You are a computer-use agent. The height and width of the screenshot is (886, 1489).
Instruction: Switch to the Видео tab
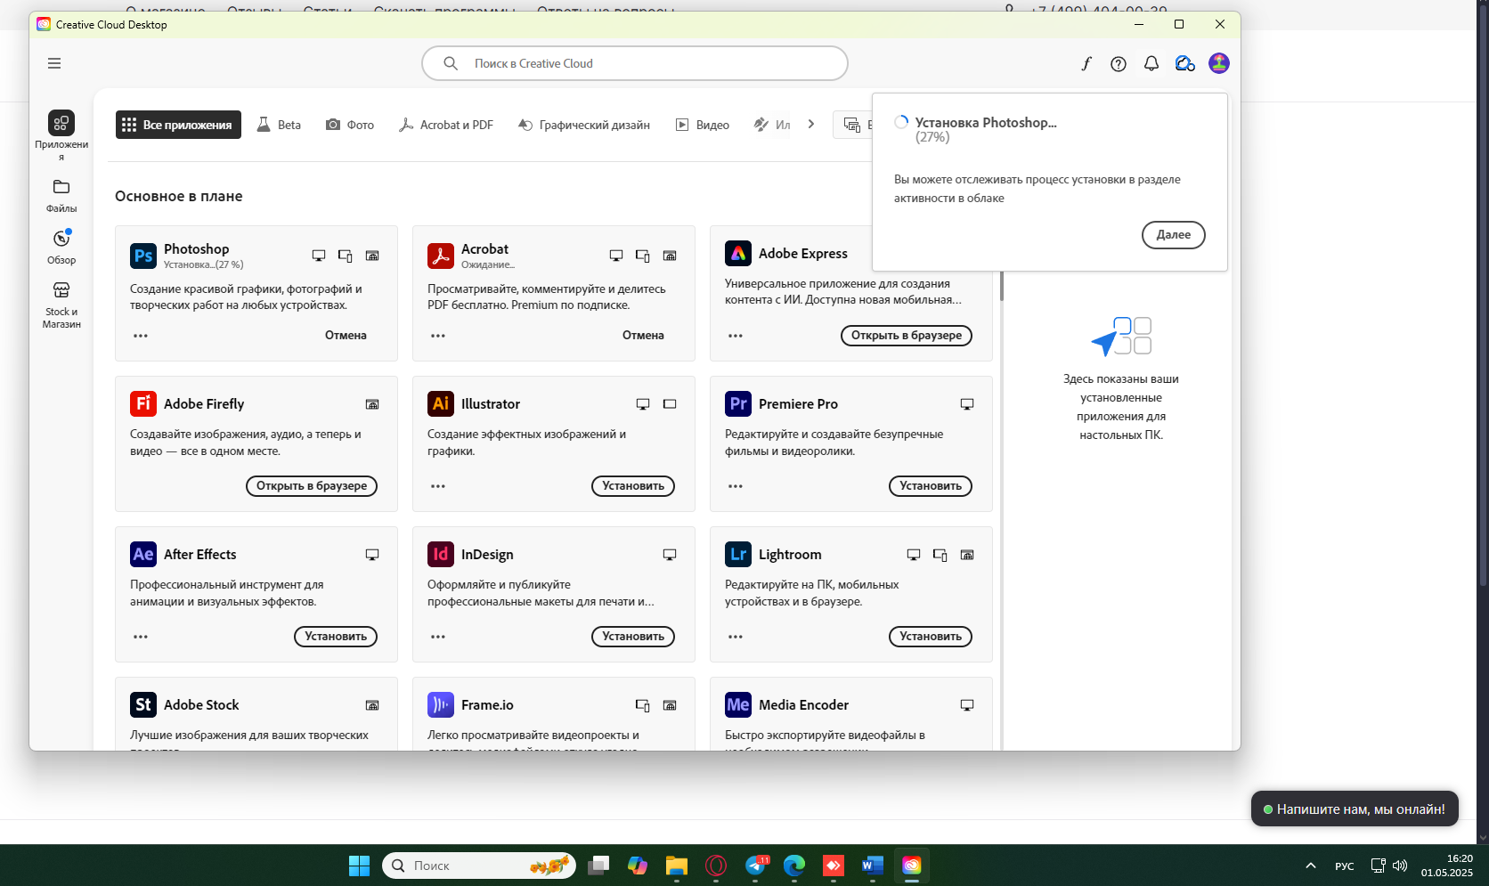[703, 125]
